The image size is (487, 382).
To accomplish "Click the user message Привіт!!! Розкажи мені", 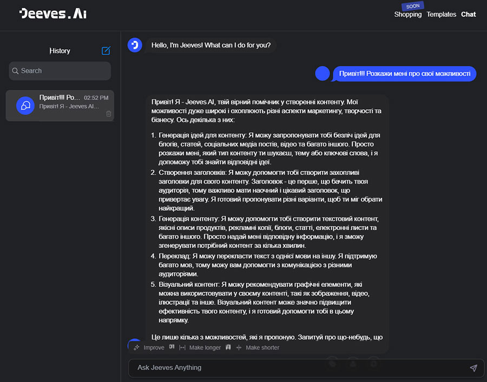I will pos(404,74).
